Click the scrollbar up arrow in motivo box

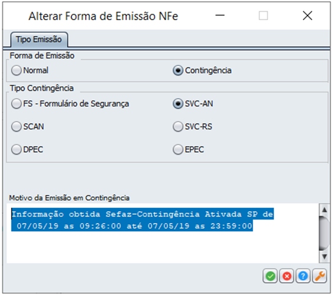pyautogui.click(x=324, y=210)
